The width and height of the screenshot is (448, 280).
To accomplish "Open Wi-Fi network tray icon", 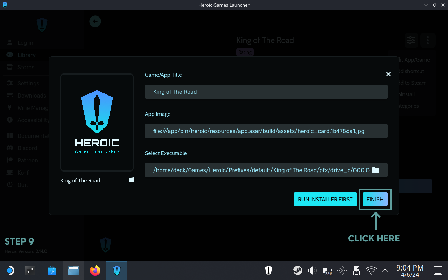I will [371, 271].
